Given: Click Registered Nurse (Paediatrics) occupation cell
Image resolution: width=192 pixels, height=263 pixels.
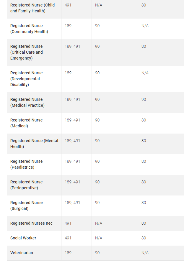Looking at the screenshot, I should (x=27, y=164).
